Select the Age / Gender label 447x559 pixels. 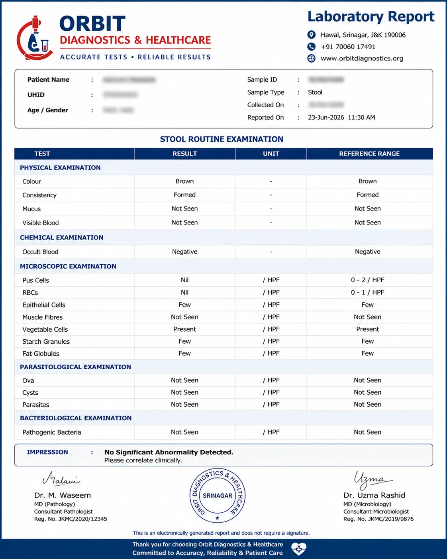click(x=47, y=110)
